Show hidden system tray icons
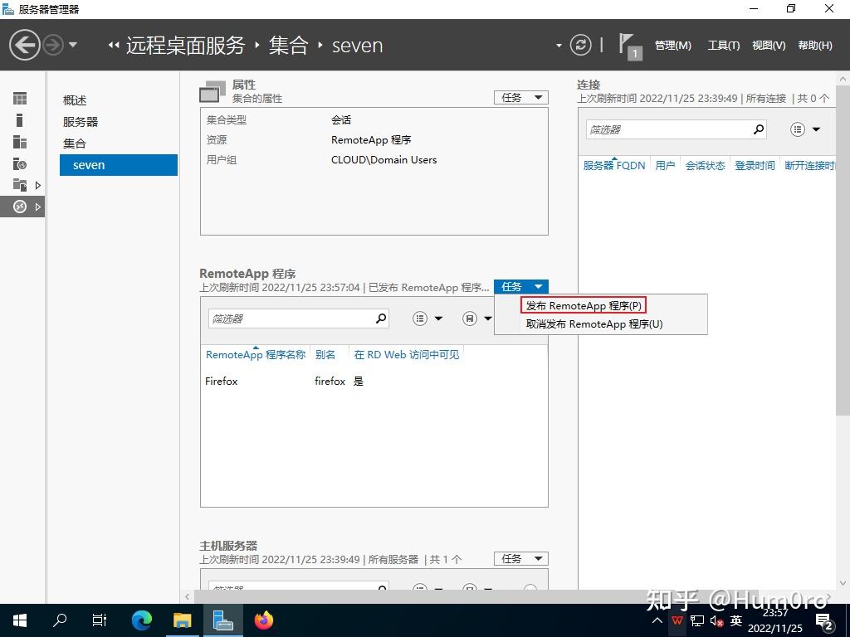Screen dimensions: 850x637 (x=657, y=620)
